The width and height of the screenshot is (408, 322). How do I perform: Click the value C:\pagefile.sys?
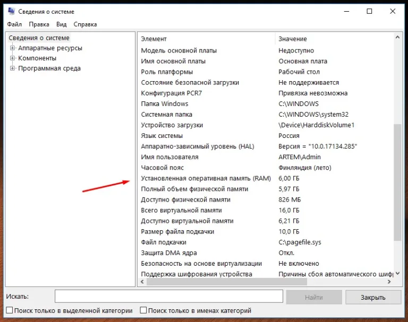(300, 242)
